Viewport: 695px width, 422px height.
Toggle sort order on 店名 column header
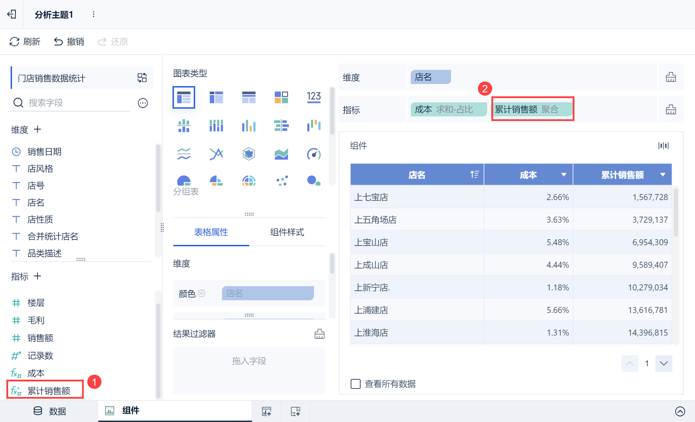(x=474, y=174)
